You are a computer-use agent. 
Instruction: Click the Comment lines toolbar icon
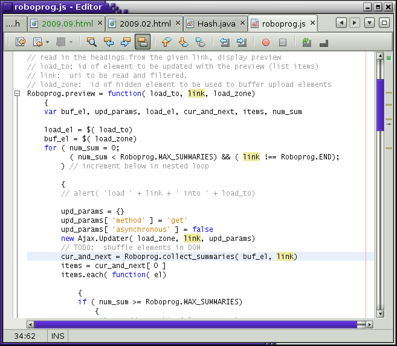click(307, 42)
